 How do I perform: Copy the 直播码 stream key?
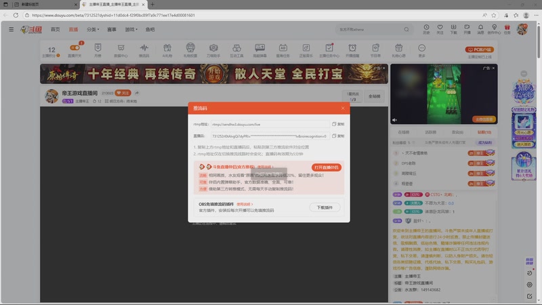click(x=338, y=136)
